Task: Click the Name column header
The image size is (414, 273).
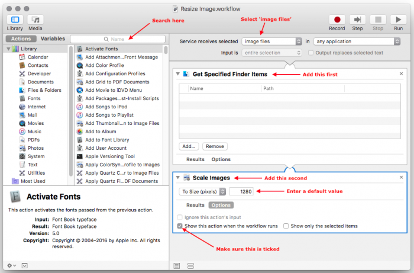Action: point(224,89)
